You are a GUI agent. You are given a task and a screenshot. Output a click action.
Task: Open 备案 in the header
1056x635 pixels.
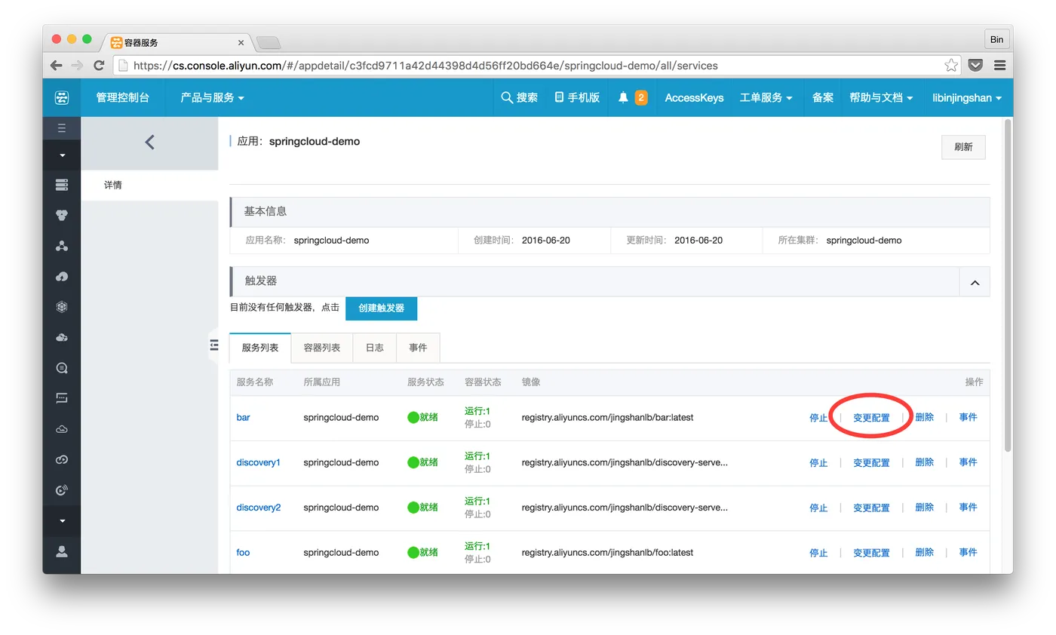pyautogui.click(x=822, y=98)
